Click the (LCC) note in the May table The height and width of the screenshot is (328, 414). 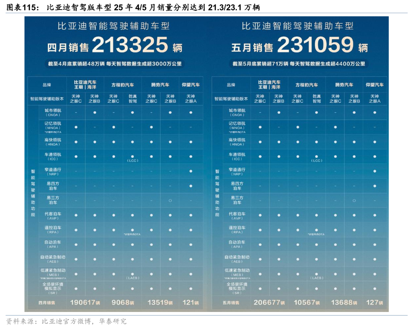(x=317, y=161)
